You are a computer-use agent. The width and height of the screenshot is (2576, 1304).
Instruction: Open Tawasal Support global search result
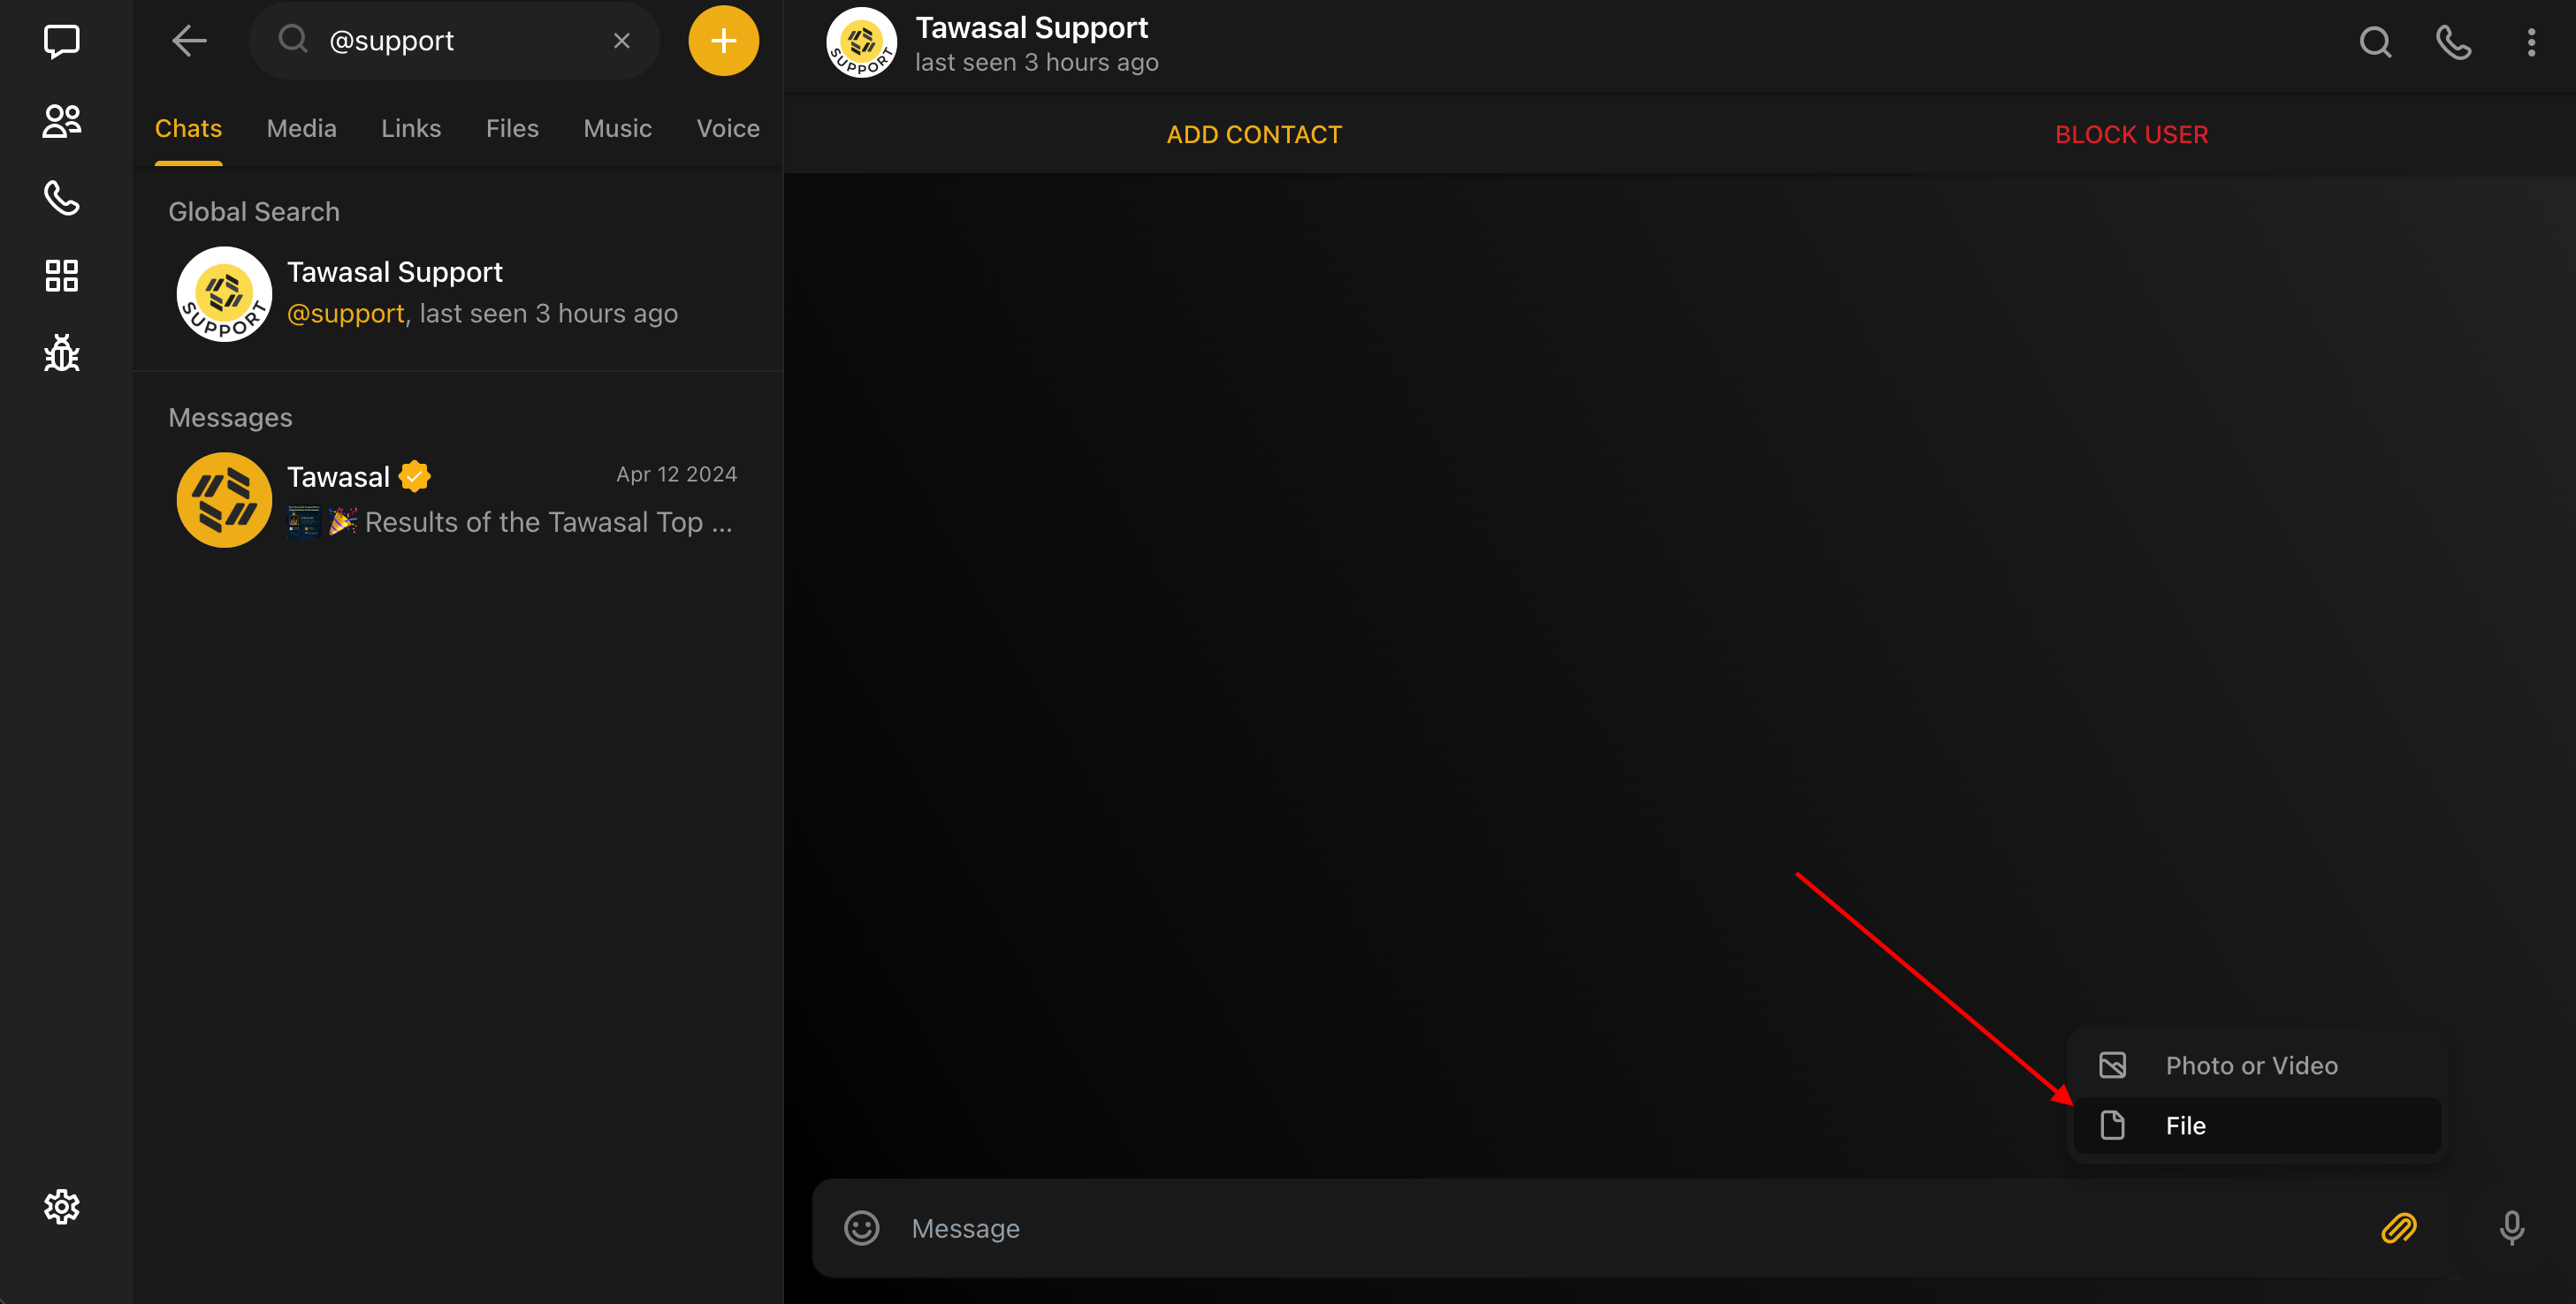click(x=458, y=294)
